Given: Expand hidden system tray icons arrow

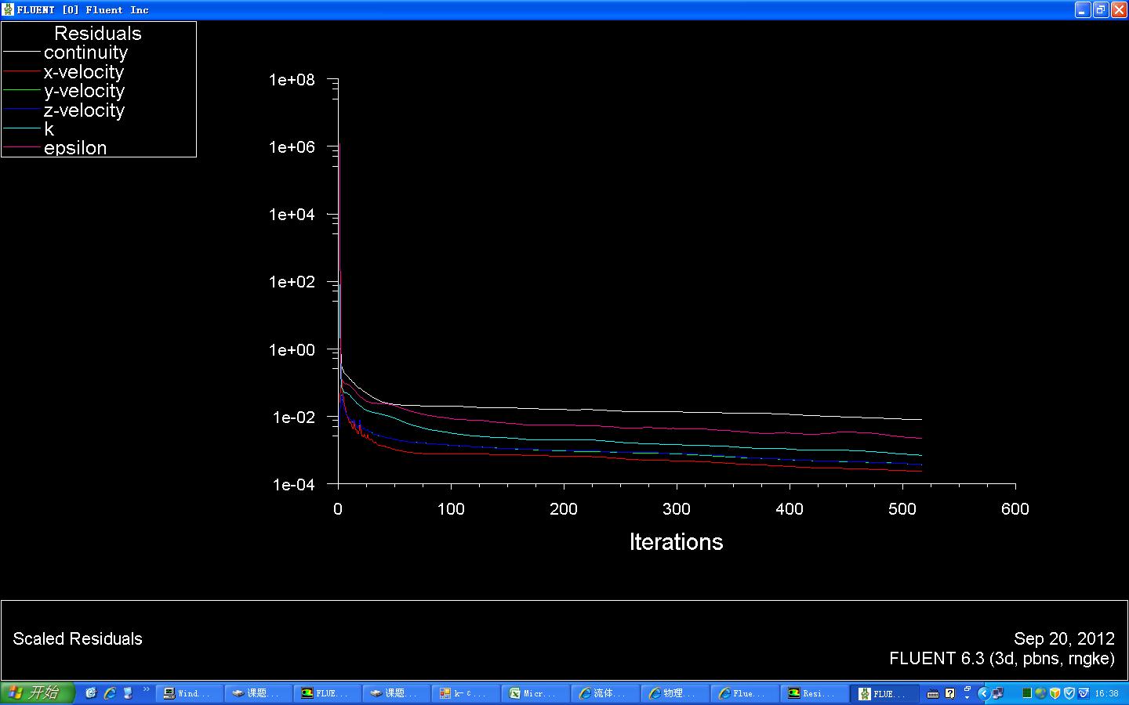Looking at the screenshot, I should pos(983,693).
